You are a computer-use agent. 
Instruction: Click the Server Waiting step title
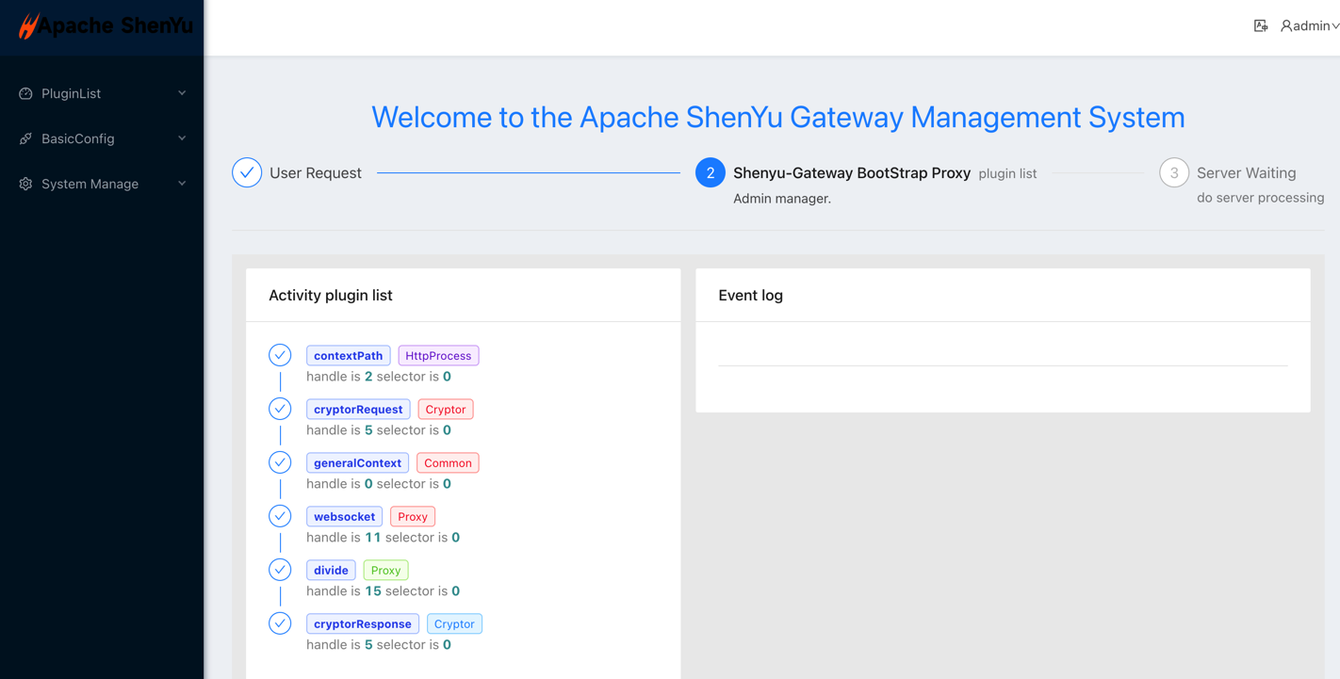(x=1247, y=173)
